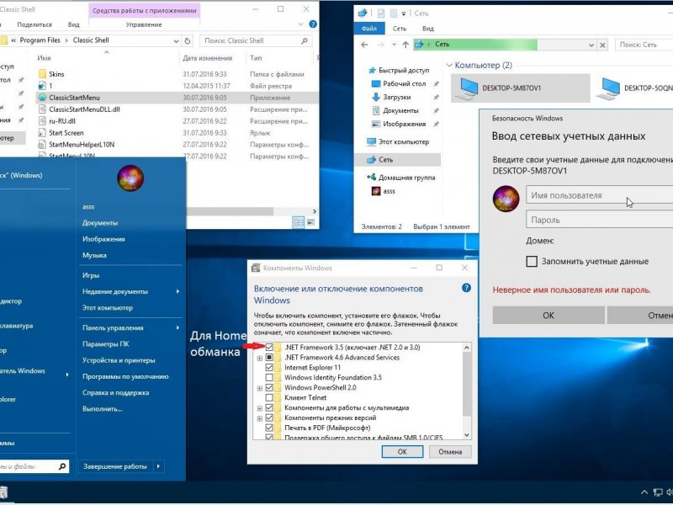The image size is (673, 505).
Task: Open Downloads (Загрузки) in Network sidebar
Action: (396, 97)
